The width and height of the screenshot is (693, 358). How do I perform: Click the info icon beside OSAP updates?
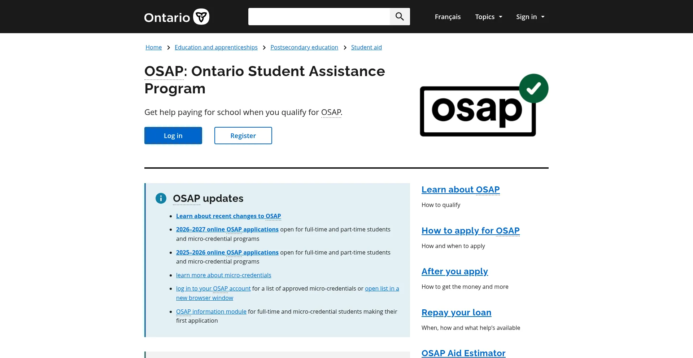point(161,198)
